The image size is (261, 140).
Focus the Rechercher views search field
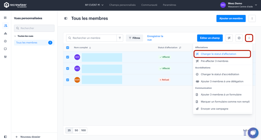(x=34, y=28)
